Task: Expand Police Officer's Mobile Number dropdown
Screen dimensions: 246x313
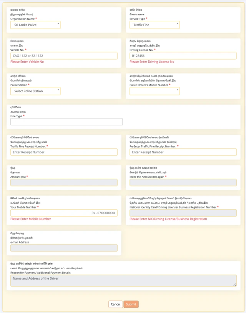Action: point(155,91)
